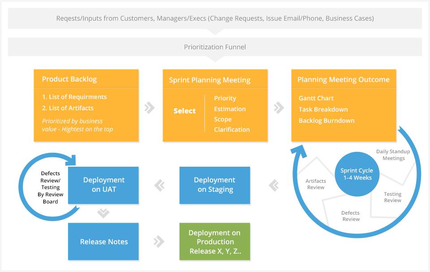Click the left chevron before Deployment on UAT

click(x=159, y=186)
